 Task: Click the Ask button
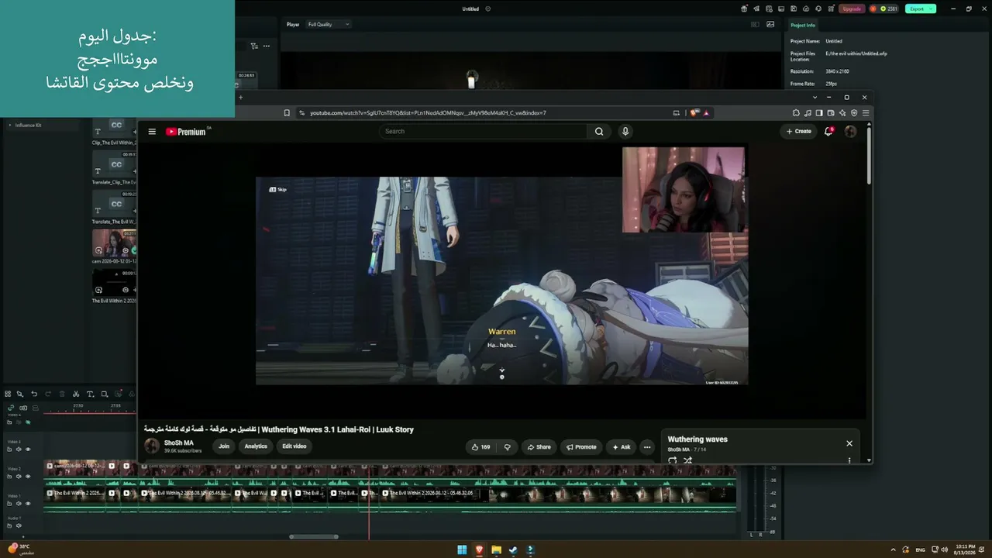click(x=622, y=447)
